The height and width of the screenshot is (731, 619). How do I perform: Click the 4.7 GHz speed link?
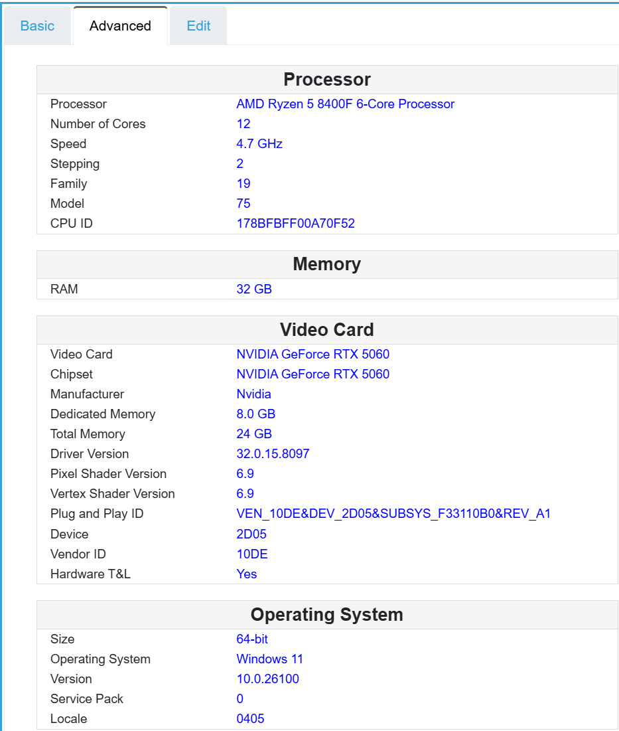point(259,143)
